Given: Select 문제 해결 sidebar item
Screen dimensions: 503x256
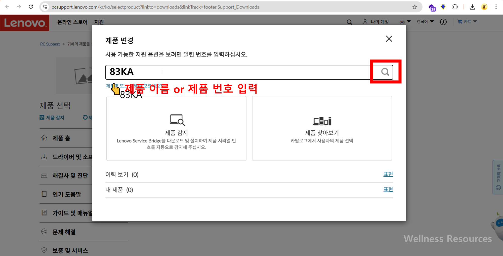Looking at the screenshot, I should [64, 232].
